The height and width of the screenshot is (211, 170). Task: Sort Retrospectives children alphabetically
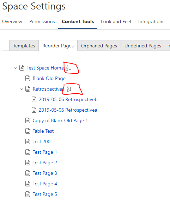(69, 89)
